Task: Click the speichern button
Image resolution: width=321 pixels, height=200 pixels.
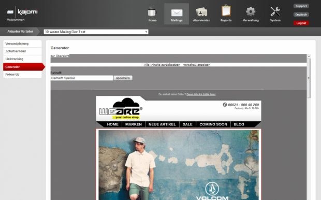Action: point(123,78)
